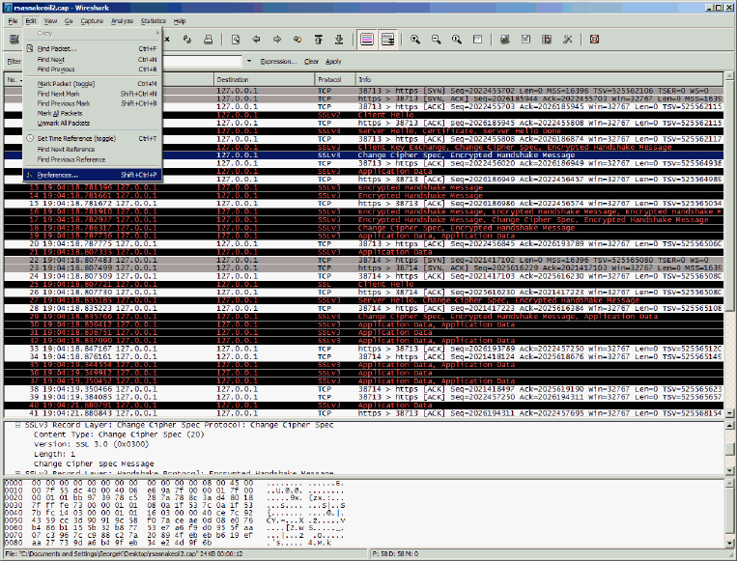737x561 pixels.
Task: Click the Help lifebuoy toolbar icon
Action: (595, 40)
